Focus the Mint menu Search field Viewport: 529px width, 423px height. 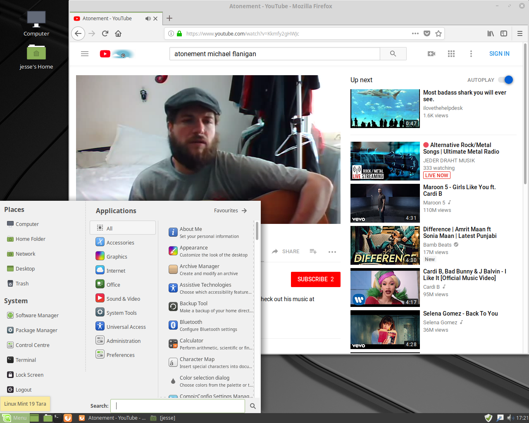tap(179, 406)
